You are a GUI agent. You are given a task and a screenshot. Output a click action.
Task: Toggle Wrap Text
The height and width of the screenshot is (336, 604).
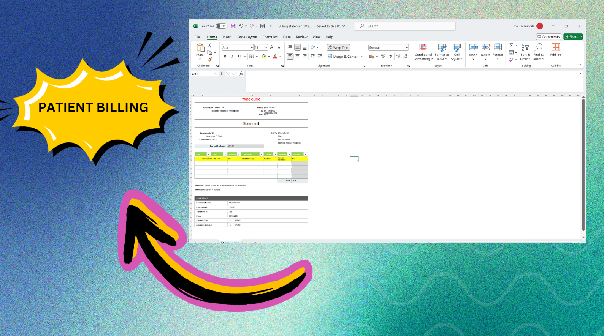point(338,47)
